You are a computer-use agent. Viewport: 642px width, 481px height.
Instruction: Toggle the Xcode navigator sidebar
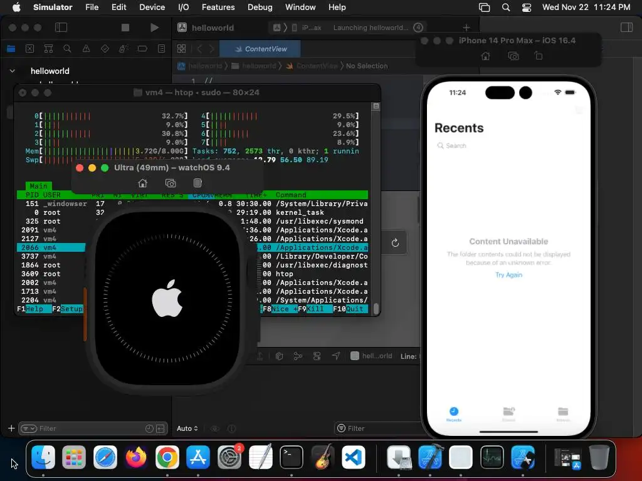click(61, 28)
